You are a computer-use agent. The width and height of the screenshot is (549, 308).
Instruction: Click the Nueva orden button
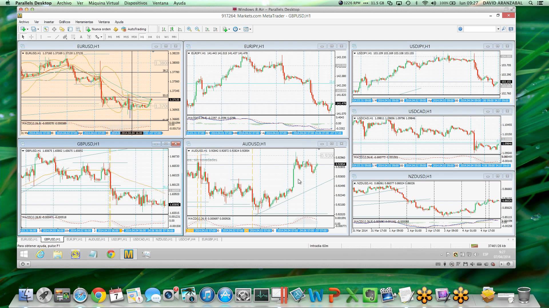point(98,29)
